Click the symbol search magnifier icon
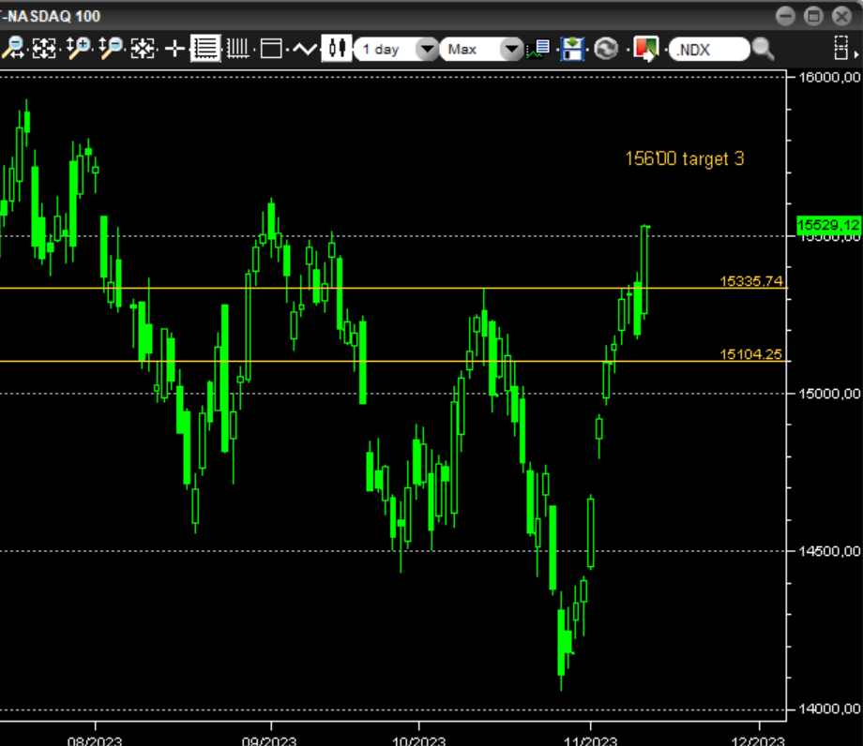The height and width of the screenshot is (746, 863). coord(763,49)
